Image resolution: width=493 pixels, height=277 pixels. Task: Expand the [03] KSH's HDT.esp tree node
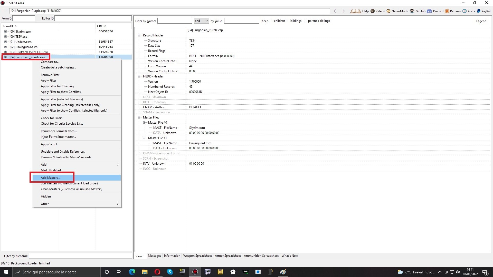coord(5,52)
